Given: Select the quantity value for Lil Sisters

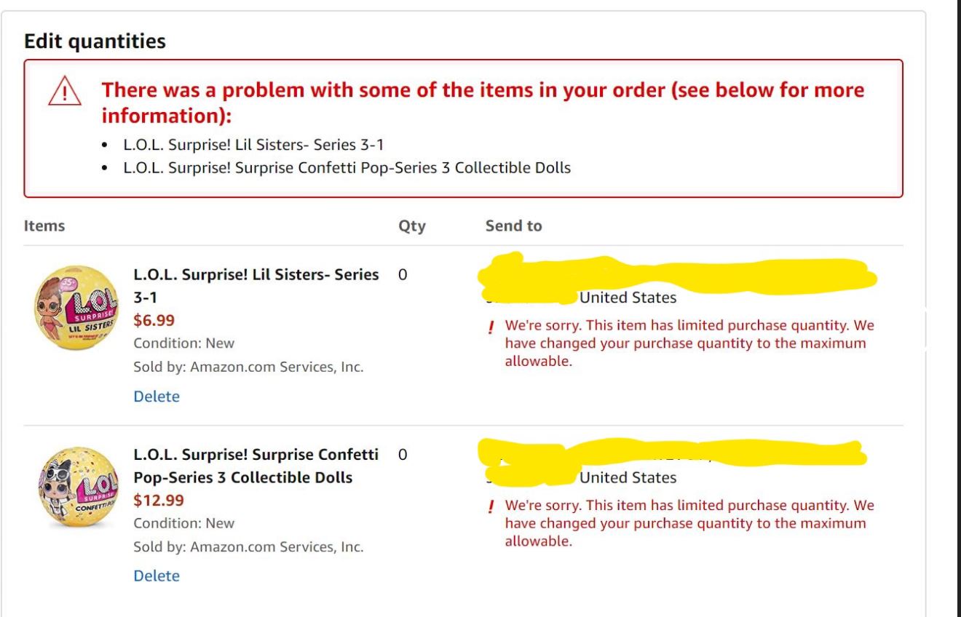Looking at the screenshot, I should tap(403, 275).
